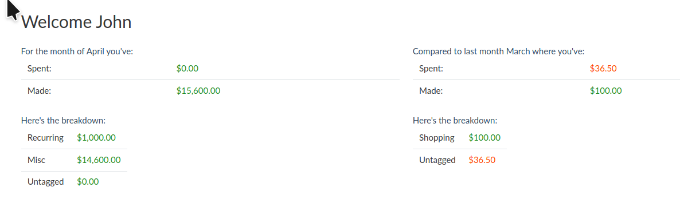
Task: Click April's Made amount $15,600.00
Action: [198, 91]
